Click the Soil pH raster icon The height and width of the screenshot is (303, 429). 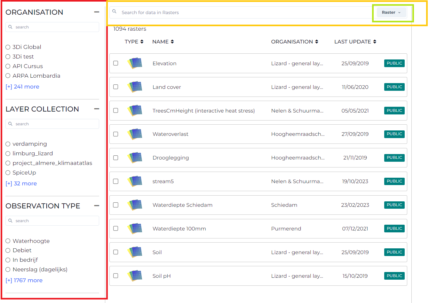coord(135,276)
